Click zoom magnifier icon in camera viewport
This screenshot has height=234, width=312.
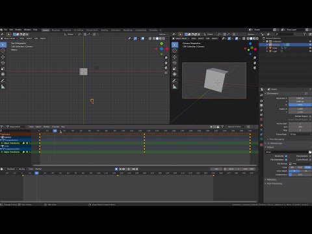[255, 58]
